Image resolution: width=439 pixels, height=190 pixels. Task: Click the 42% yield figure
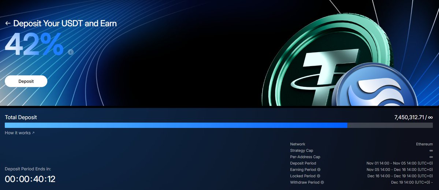(34, 45)
